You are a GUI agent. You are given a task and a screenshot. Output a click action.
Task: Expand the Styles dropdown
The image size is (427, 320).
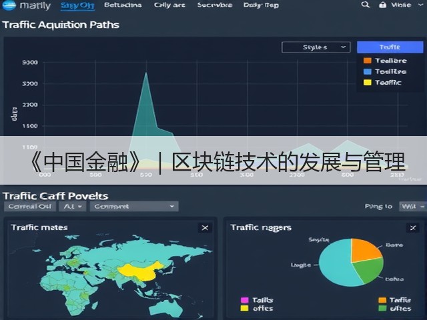(316, 47)
